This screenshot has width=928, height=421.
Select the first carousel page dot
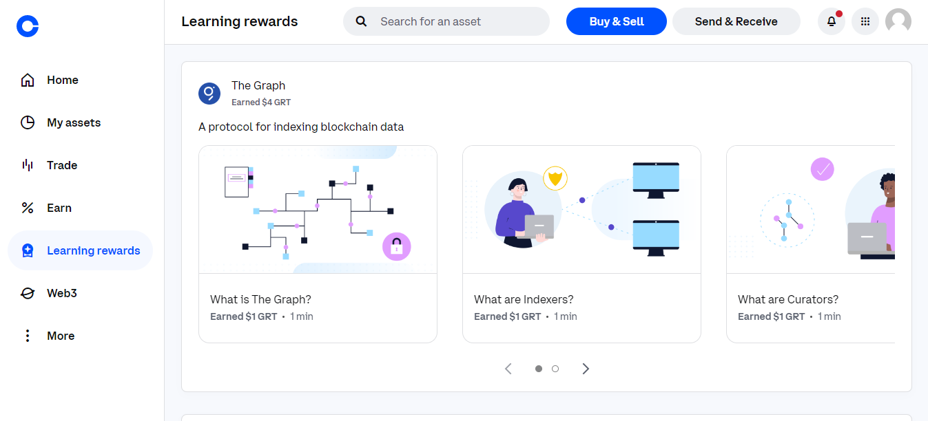click(x=539, y=369)
